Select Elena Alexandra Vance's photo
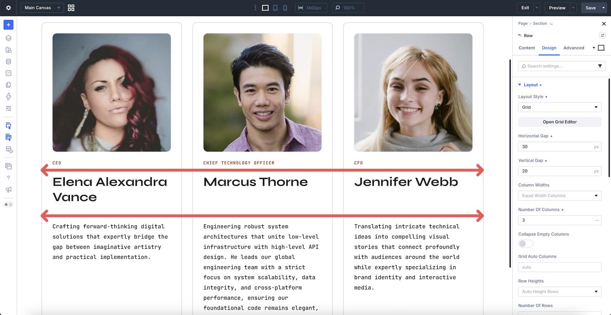Image resolution: width=611 pixels, height=315 pixels. pyautogui.click(x=112, y=92)
